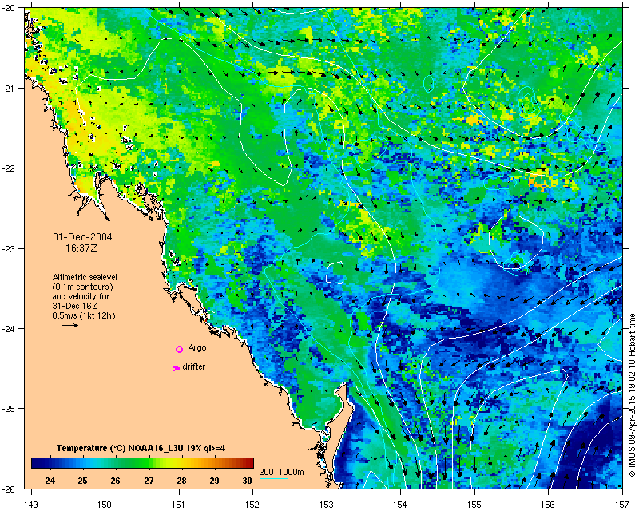Click the longitude 154 axis label
This screenshot has height=511, width=639.
click(x=401, y=505)
